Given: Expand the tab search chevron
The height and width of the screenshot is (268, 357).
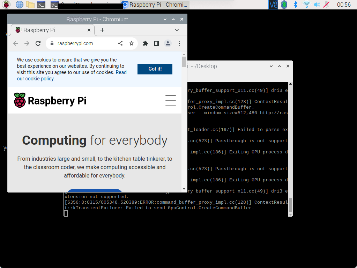Looking at the screenshot, I should pyautogui.click(x=177, y=30).
